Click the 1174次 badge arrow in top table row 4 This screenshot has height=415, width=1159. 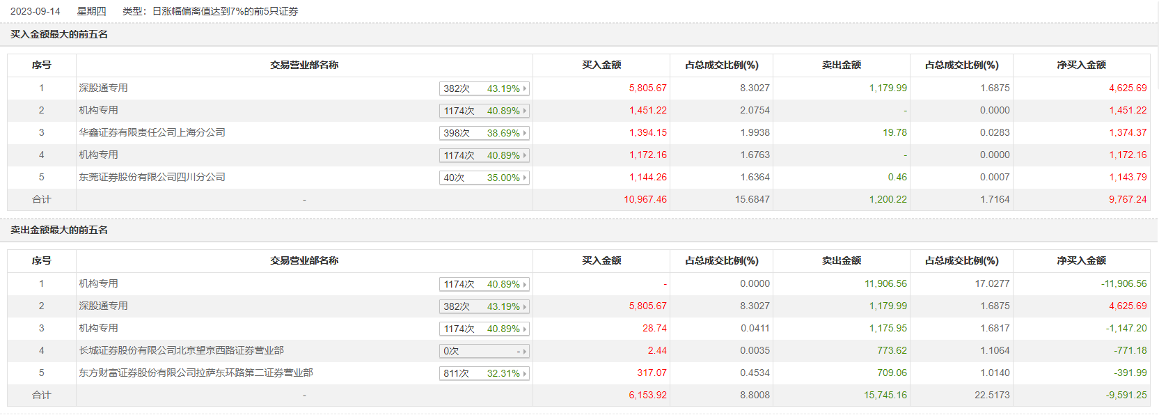point(525,155)
